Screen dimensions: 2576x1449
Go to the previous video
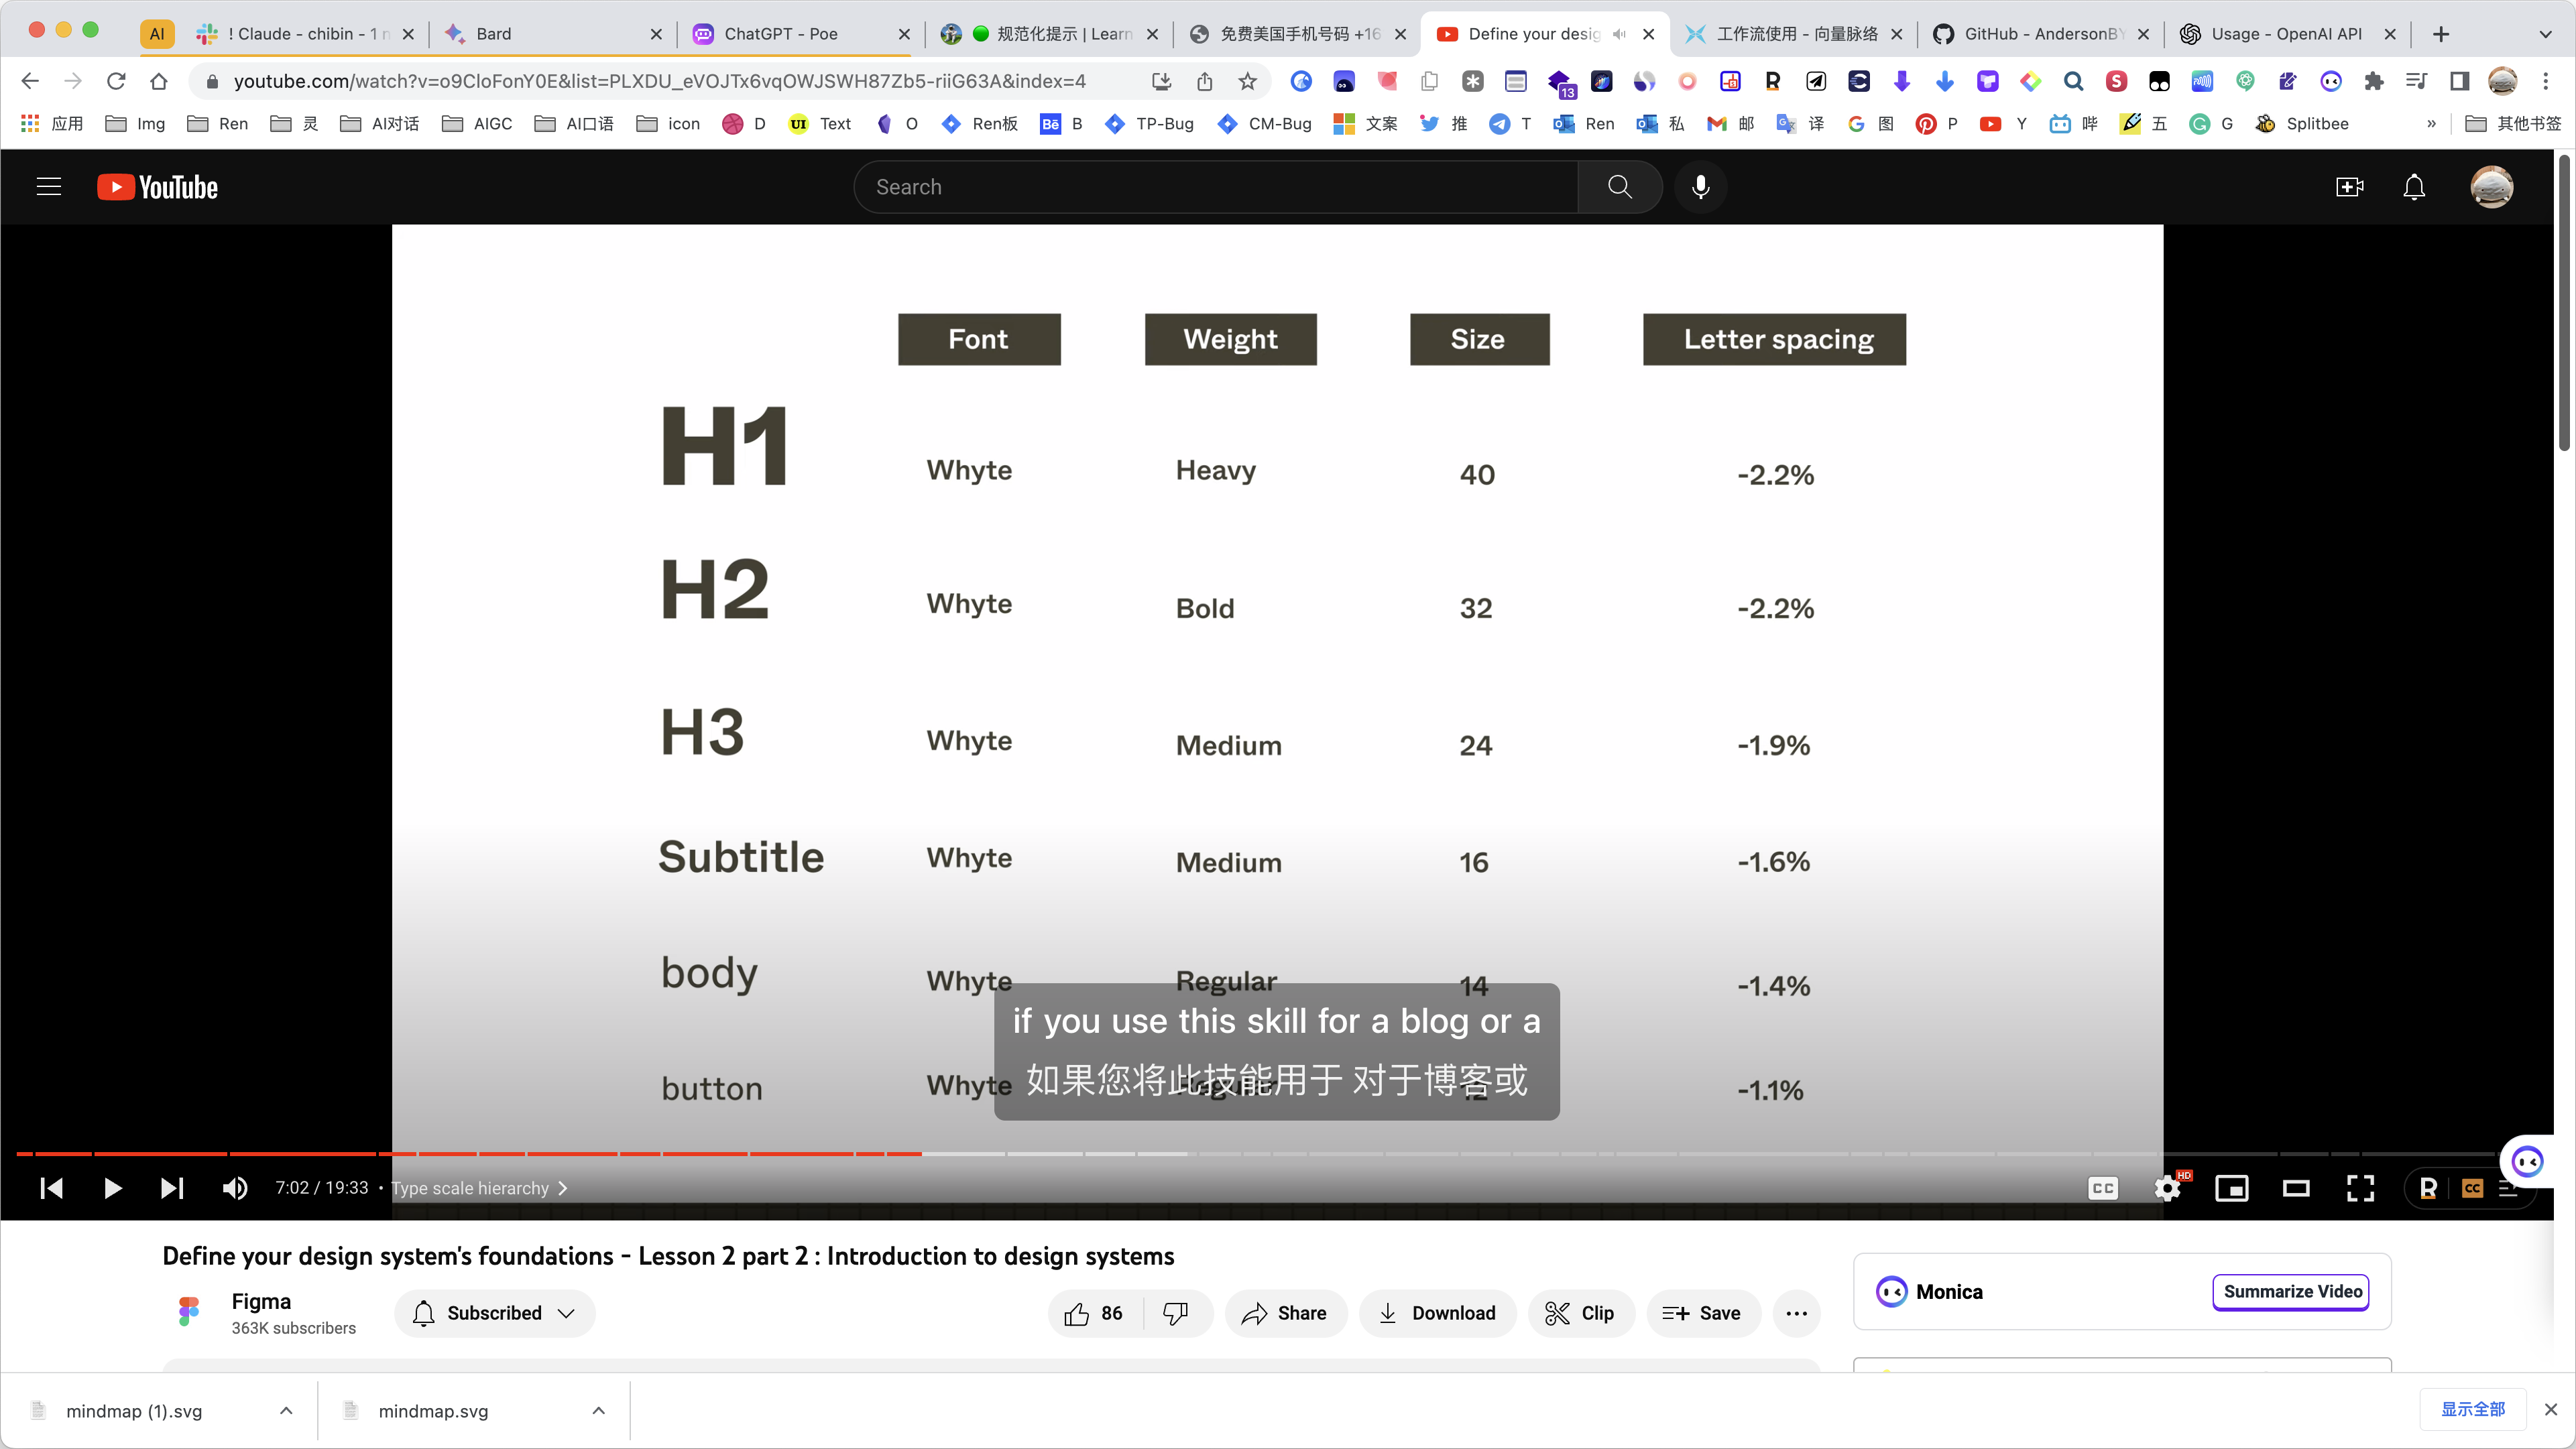51,1188
